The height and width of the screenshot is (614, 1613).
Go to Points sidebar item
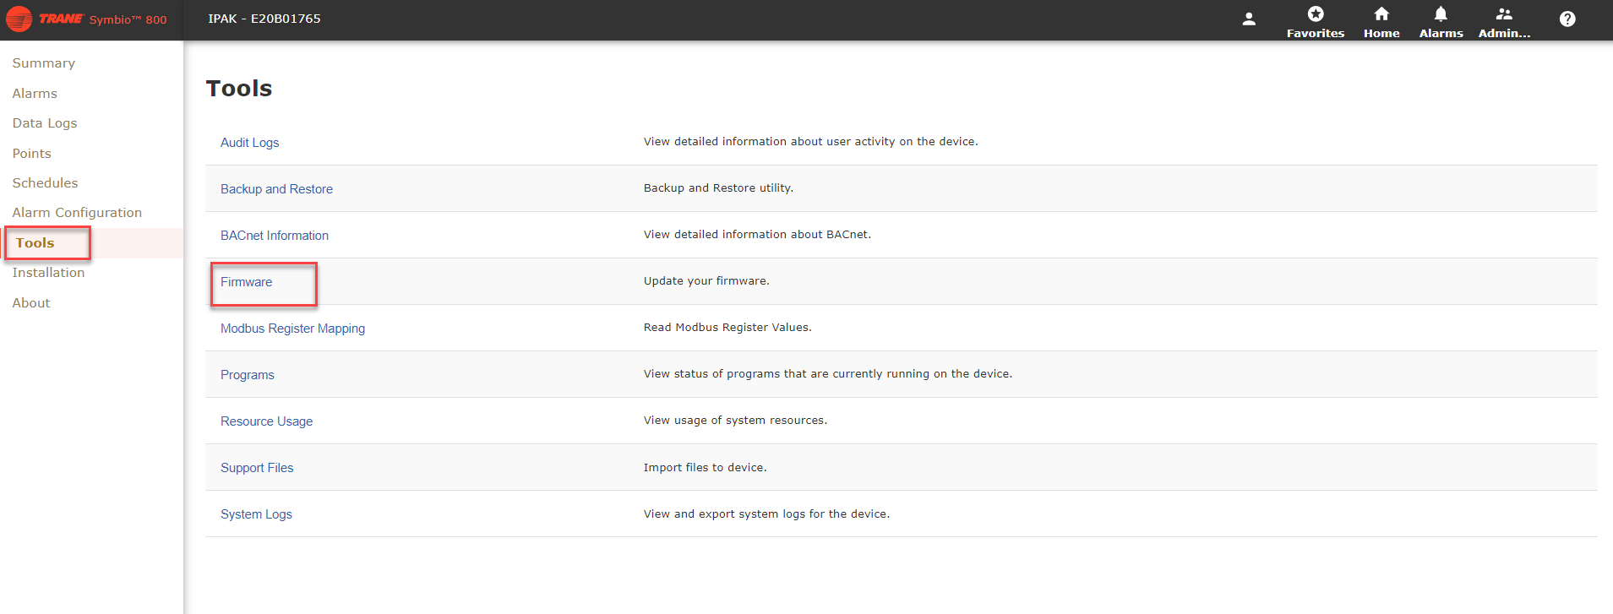32,154
